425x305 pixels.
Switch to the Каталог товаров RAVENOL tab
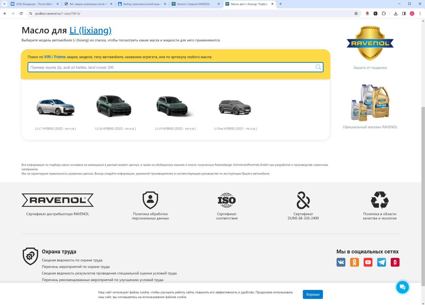pyautogui.click(x=195, y=4)
